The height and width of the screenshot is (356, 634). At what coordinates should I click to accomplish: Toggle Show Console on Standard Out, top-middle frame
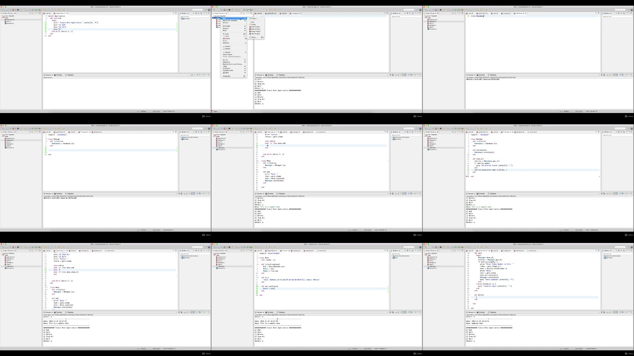[403, 75]
